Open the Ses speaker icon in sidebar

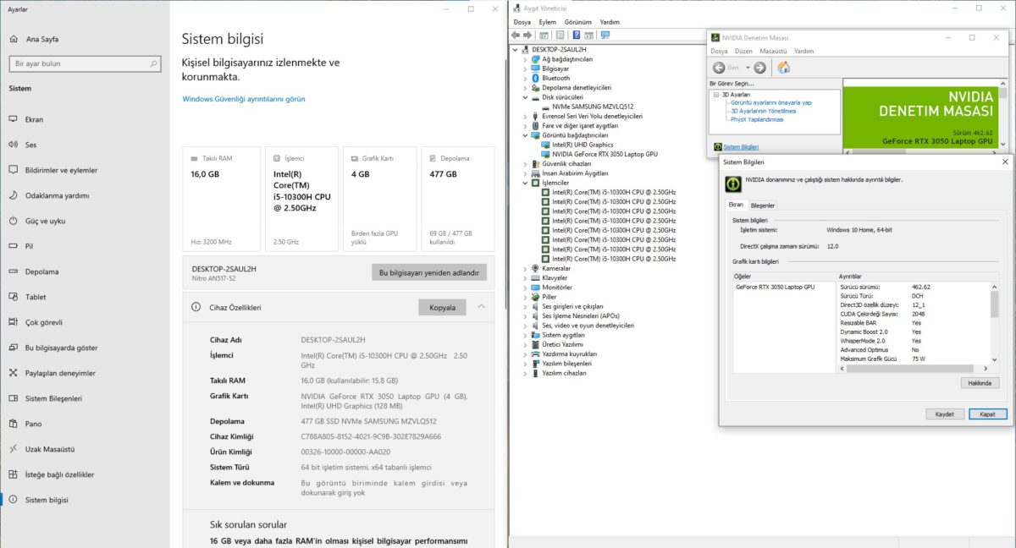pyautogui.click(x=13, y=145)
